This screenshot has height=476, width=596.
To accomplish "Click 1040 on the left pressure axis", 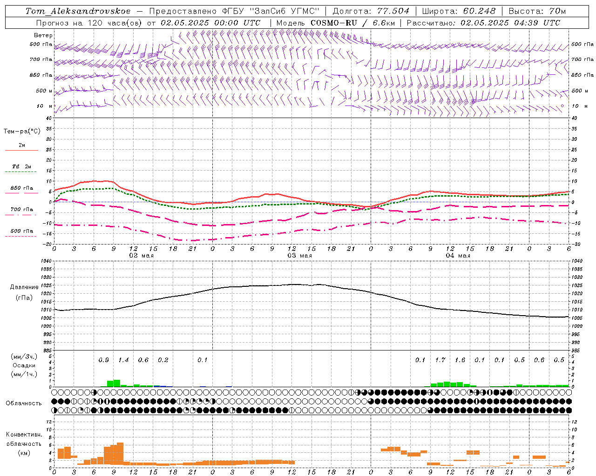I will click(46, 261).
